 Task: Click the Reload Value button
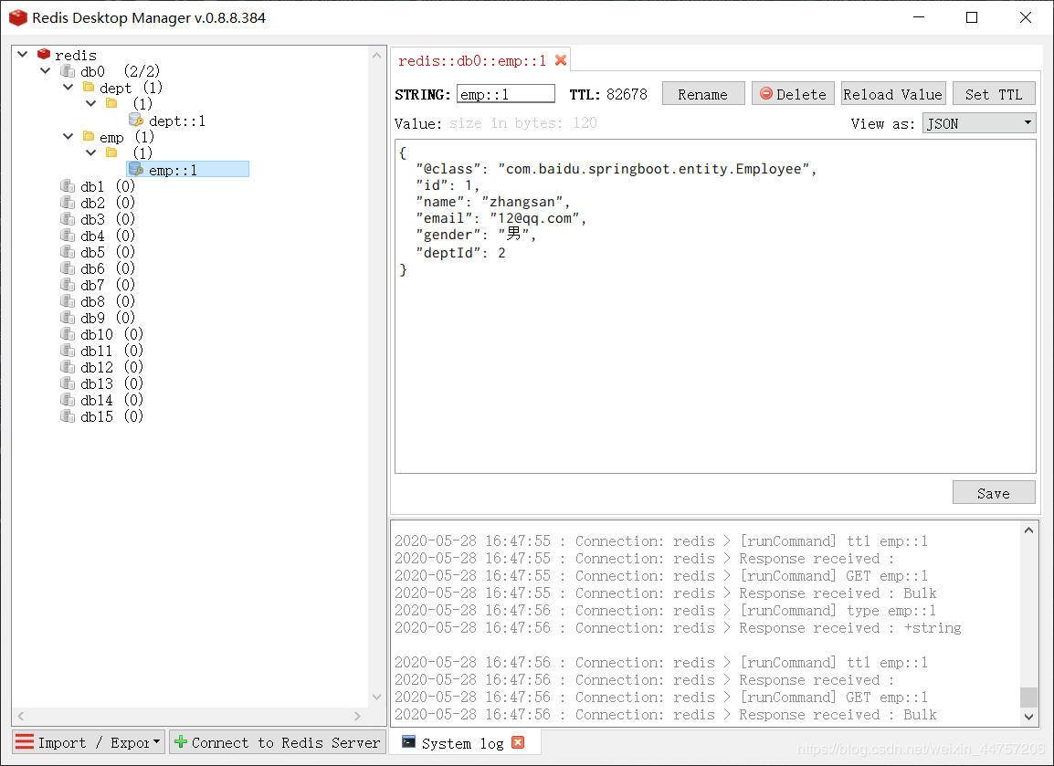(x=892, y=94)
